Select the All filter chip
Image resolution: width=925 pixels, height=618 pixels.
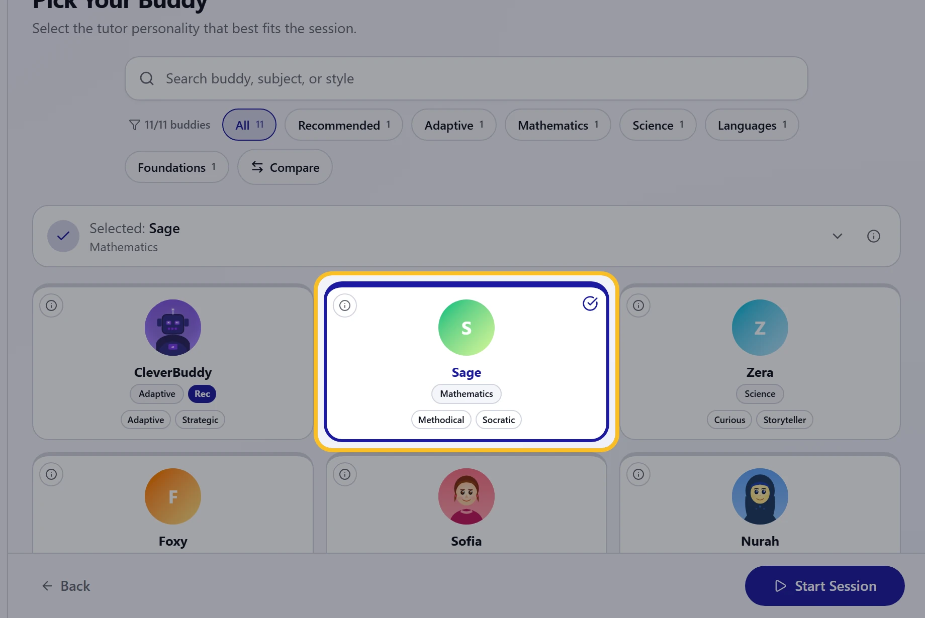249,125
